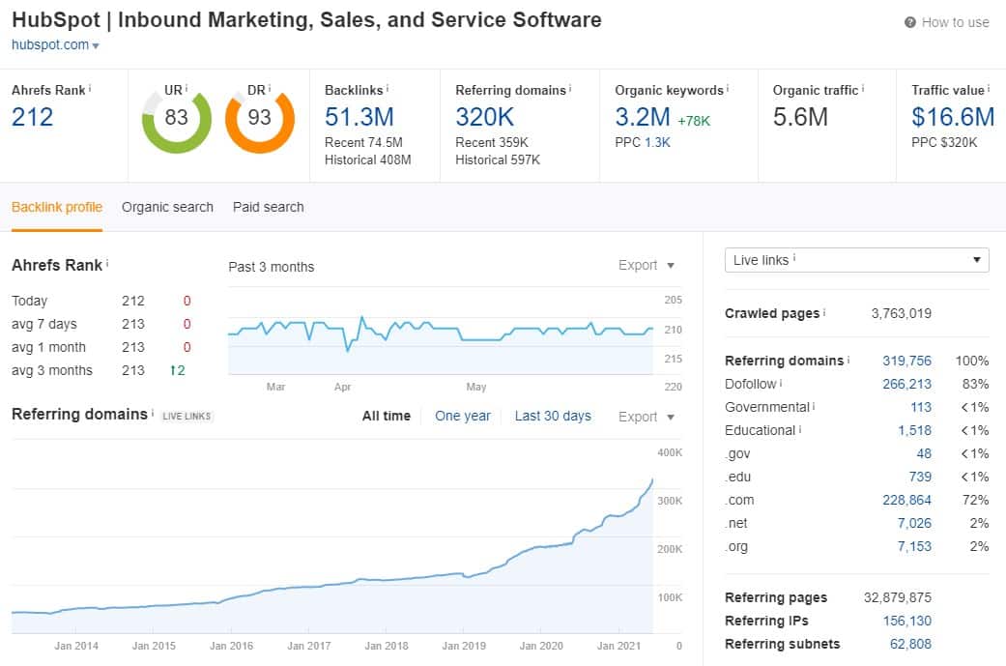Click the info icon beside Educational
The height and width of the screenshot is (666, 1006).
[x=799, y=428]
